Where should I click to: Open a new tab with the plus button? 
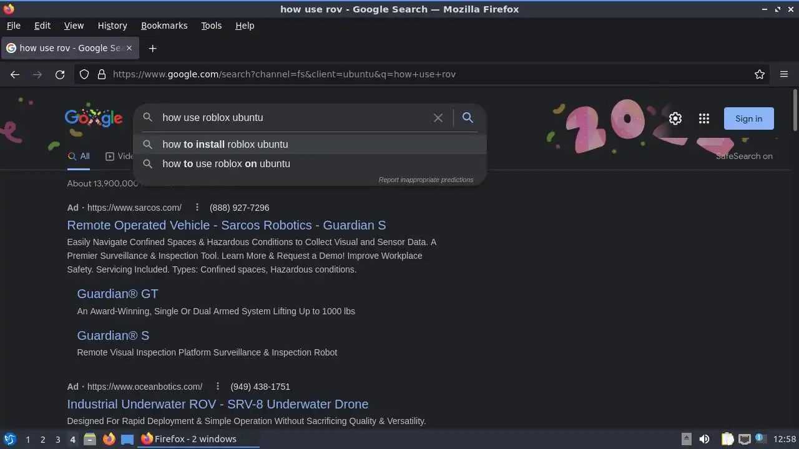(152, 48)
